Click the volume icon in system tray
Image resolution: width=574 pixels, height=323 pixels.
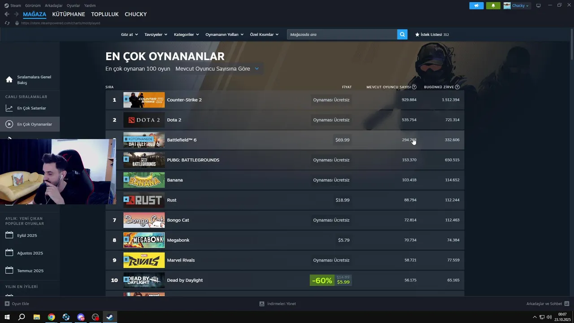click(549, 317)
